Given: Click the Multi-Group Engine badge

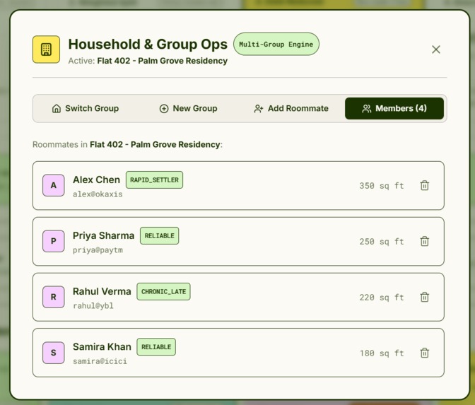Looking at the screenshot, I should pyautogui.click(x=276, y=45).
